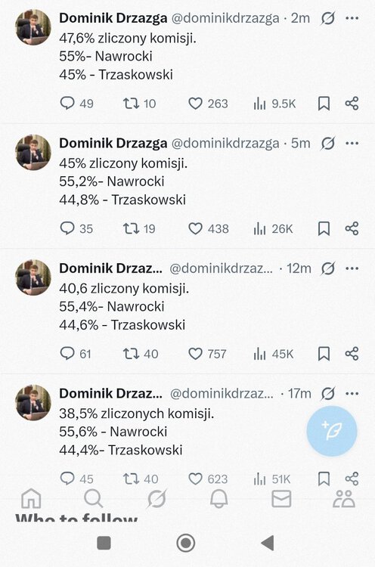Open the @dominikdrzazga handle on the top tweet
This screenshot has width=375, height=567.
[225, 18]
